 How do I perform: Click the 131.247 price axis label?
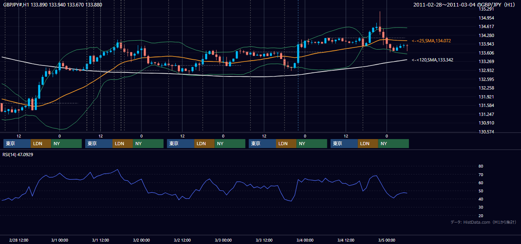(x=486, y=114)
